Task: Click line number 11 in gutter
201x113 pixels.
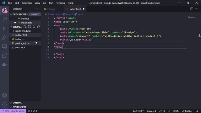Action: pos(47,54)
